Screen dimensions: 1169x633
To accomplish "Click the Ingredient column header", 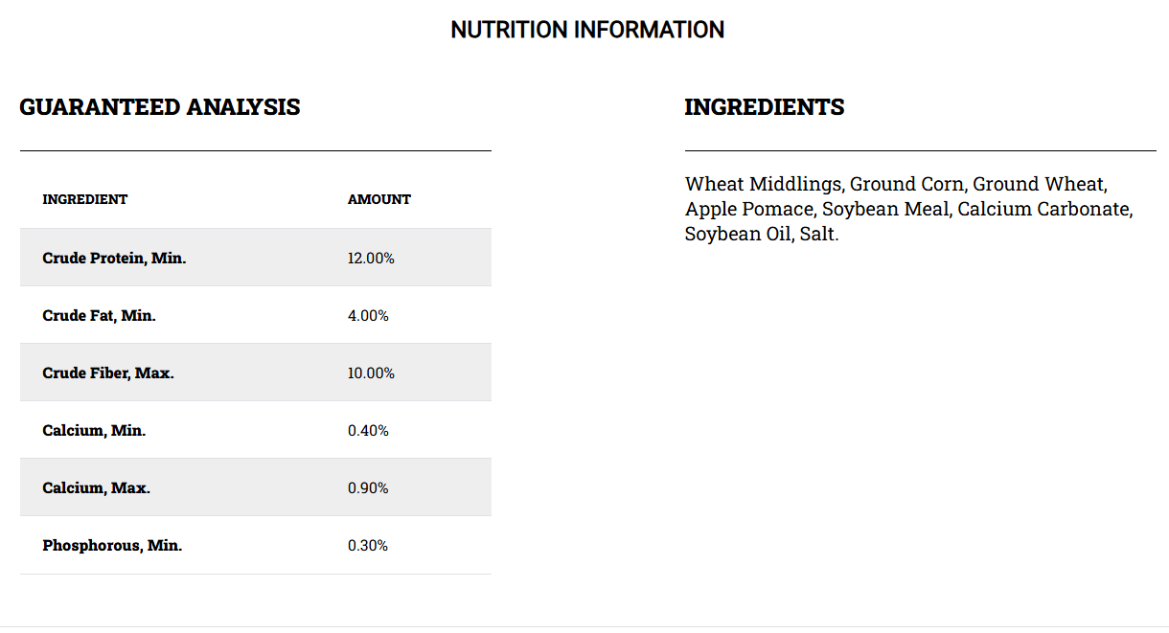I will pos(85,199).
